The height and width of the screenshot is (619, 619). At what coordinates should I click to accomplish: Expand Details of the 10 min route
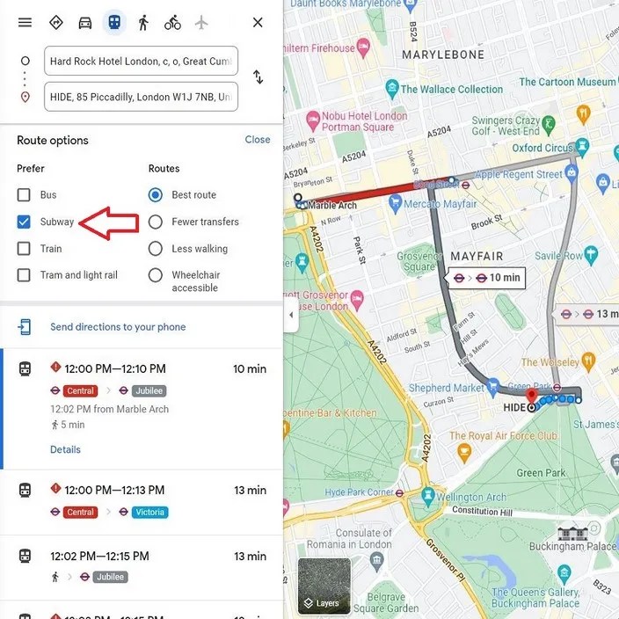click(x=65, y=449)
